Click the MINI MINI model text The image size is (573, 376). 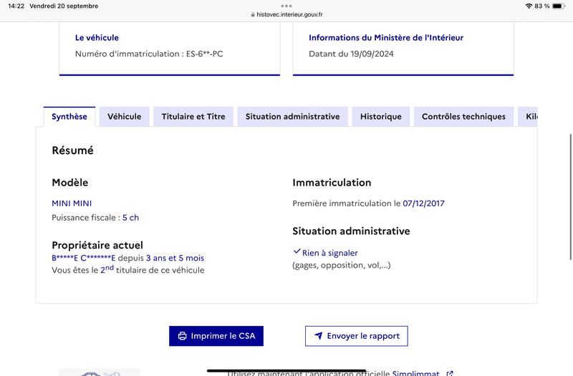point(72,203)
